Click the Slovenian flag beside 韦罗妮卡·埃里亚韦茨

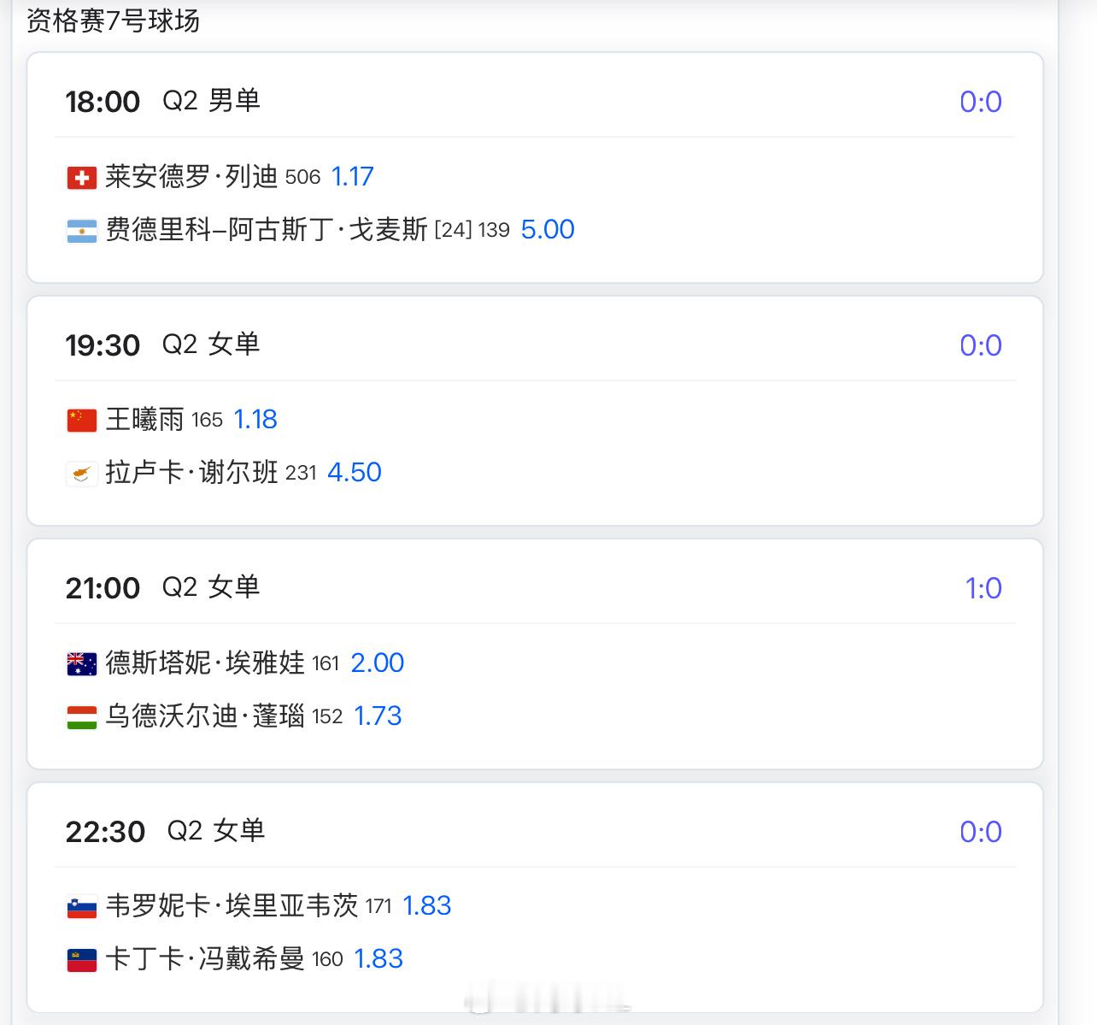point(81,907)
